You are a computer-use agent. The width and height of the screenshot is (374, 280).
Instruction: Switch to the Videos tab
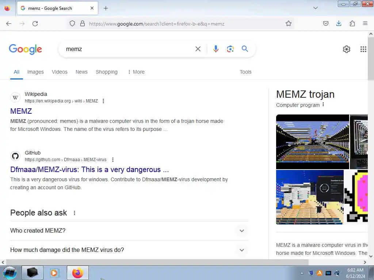tap(60, 72)
